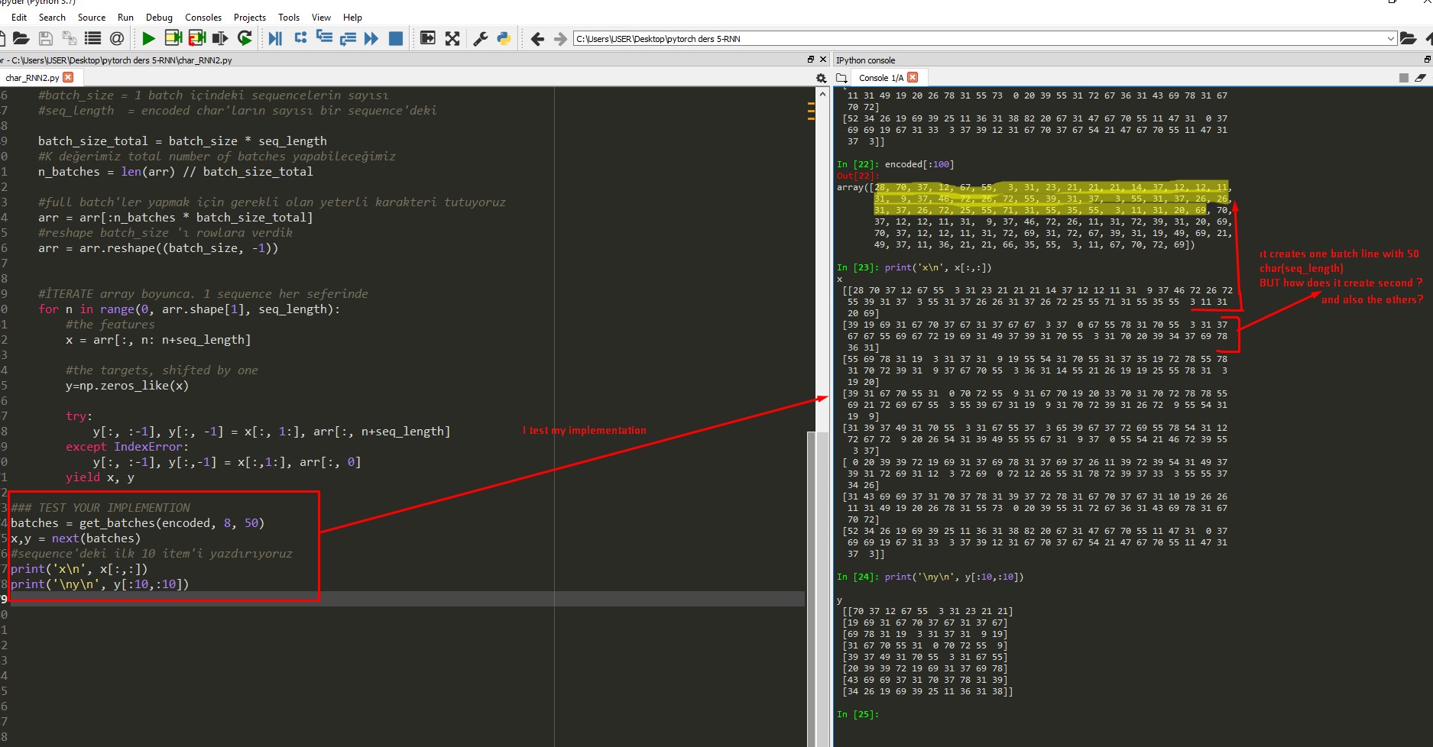
Task: Switch to the Console 1/A tab
Action: (x=880, y=78)
